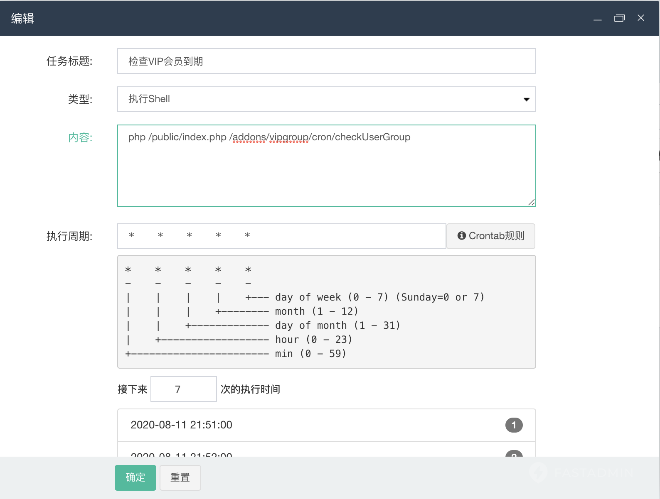
Task: Click the dropdown arrow of 类型 select
Action: pos(527,99)
